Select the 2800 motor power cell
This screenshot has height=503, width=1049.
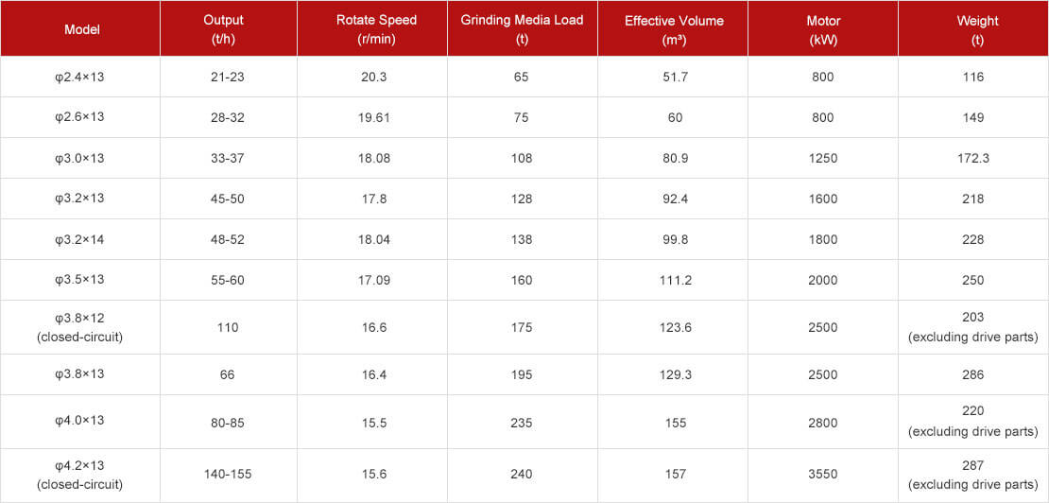(x=823, y=424)
